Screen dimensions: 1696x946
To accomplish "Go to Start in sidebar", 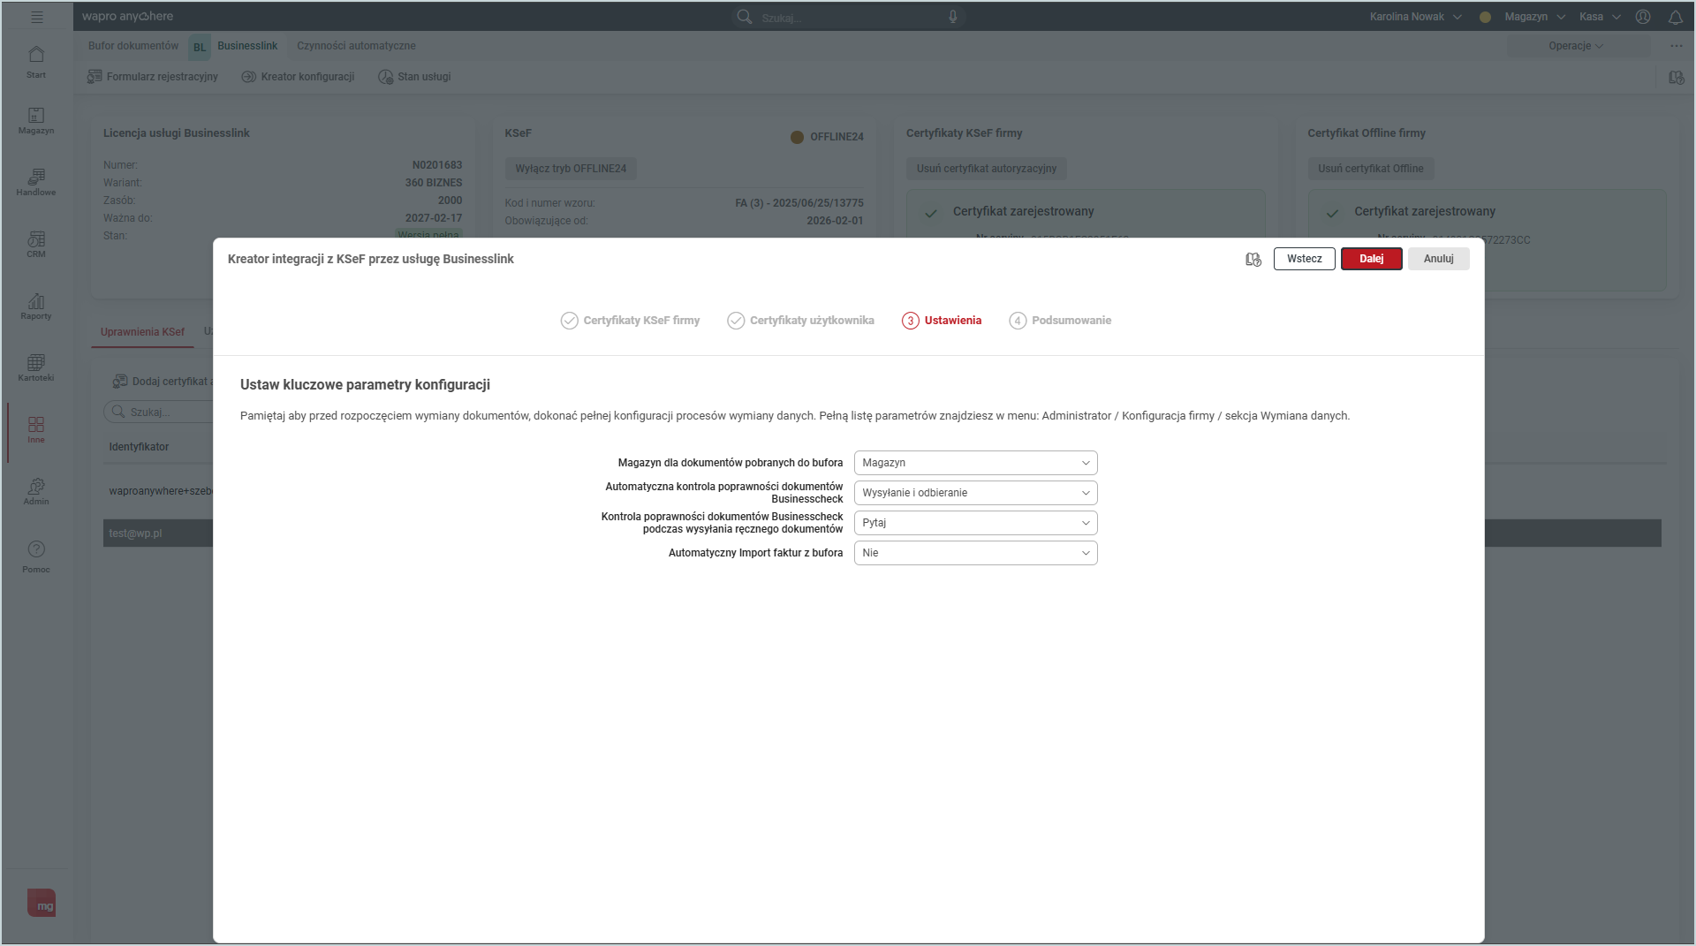I will [36, 62].
